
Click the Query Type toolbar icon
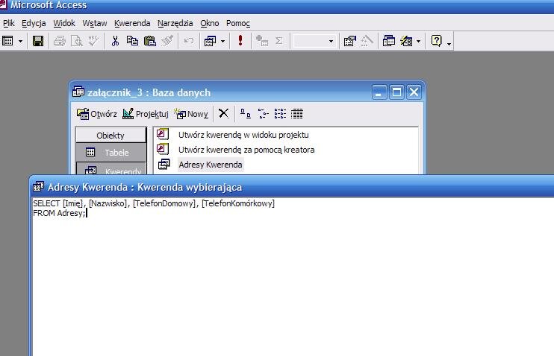(210, 41)
